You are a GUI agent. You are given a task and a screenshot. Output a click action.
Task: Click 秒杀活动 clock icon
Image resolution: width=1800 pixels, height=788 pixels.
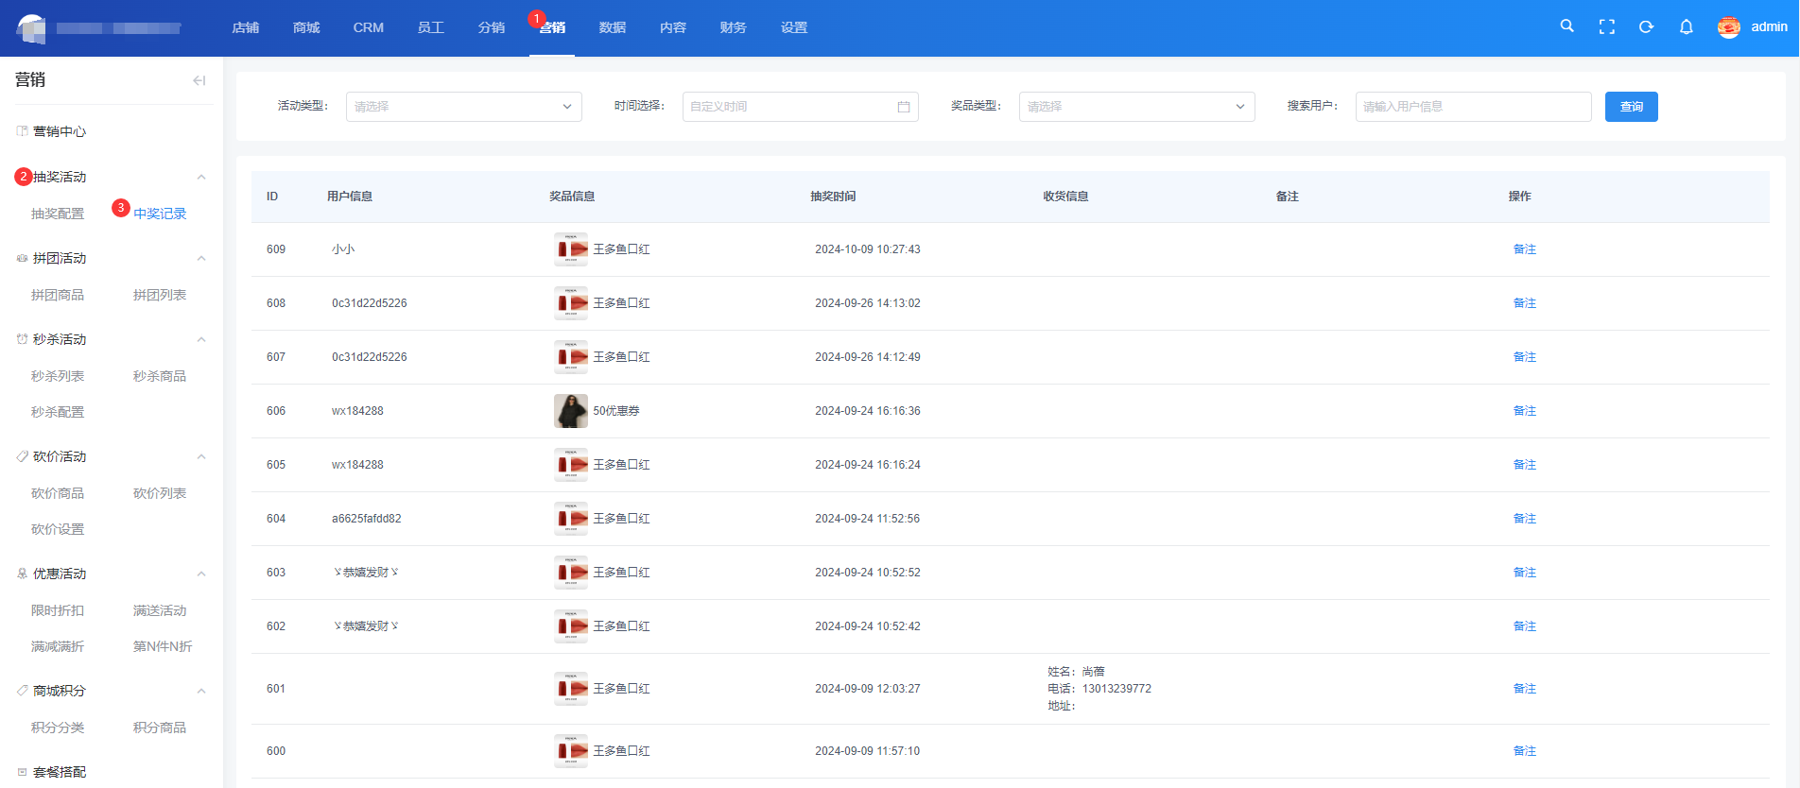pyautogui.click(x=22, y=339)
